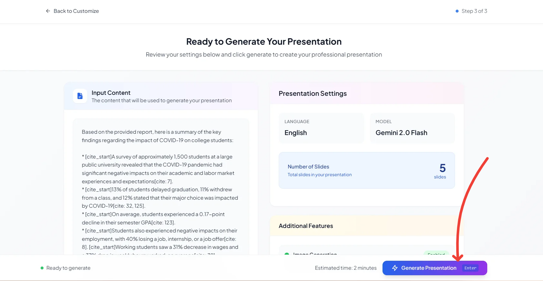
Task: Click the Number of Slides card
Action: [x=366, y=170]
